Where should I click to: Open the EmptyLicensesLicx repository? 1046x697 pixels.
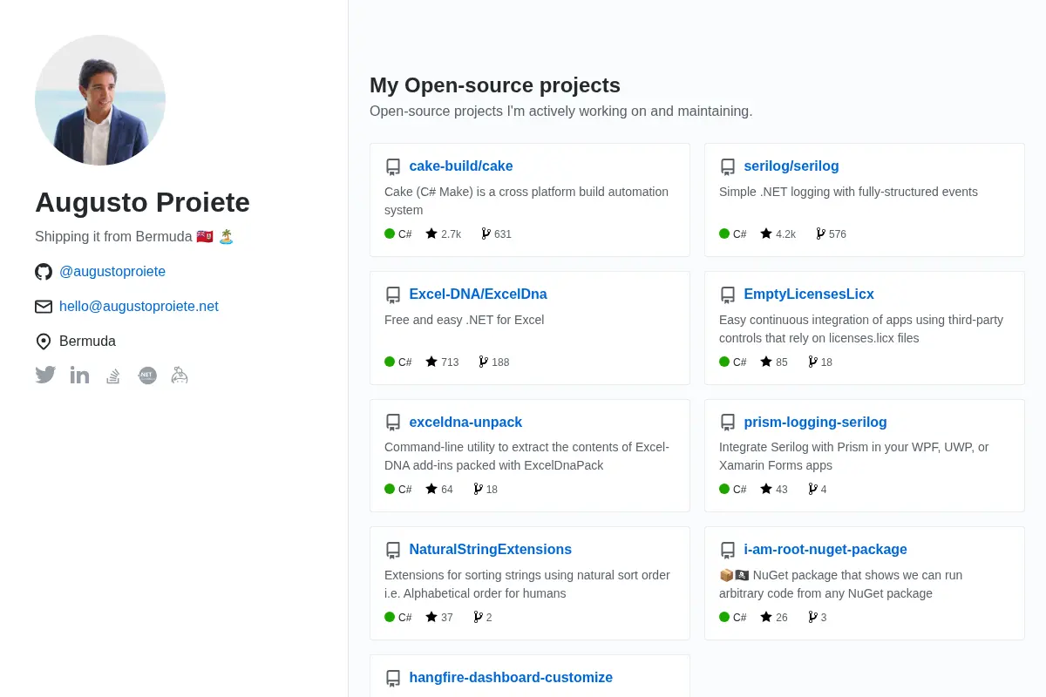click(809, 294)
